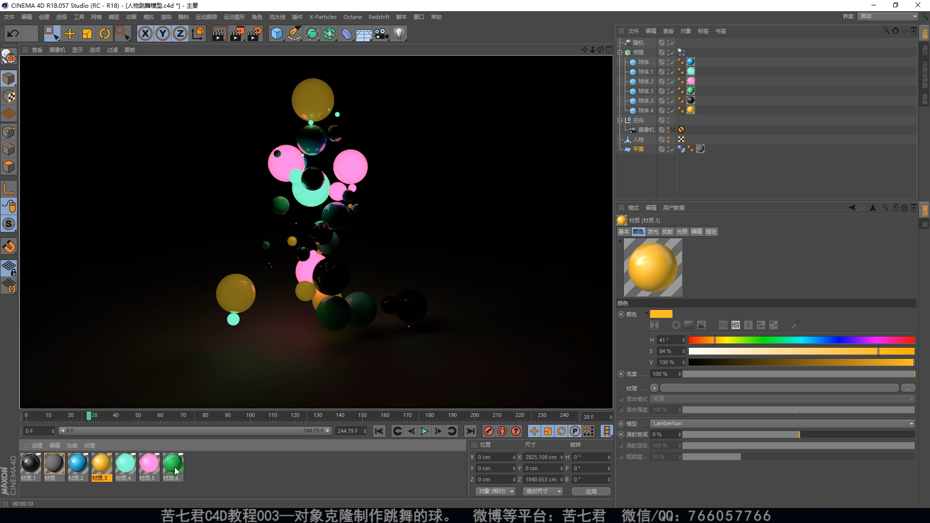The image size is (930, 523).
Task: Add a camera object from the toolbar
Action: (x=382, y=33)
